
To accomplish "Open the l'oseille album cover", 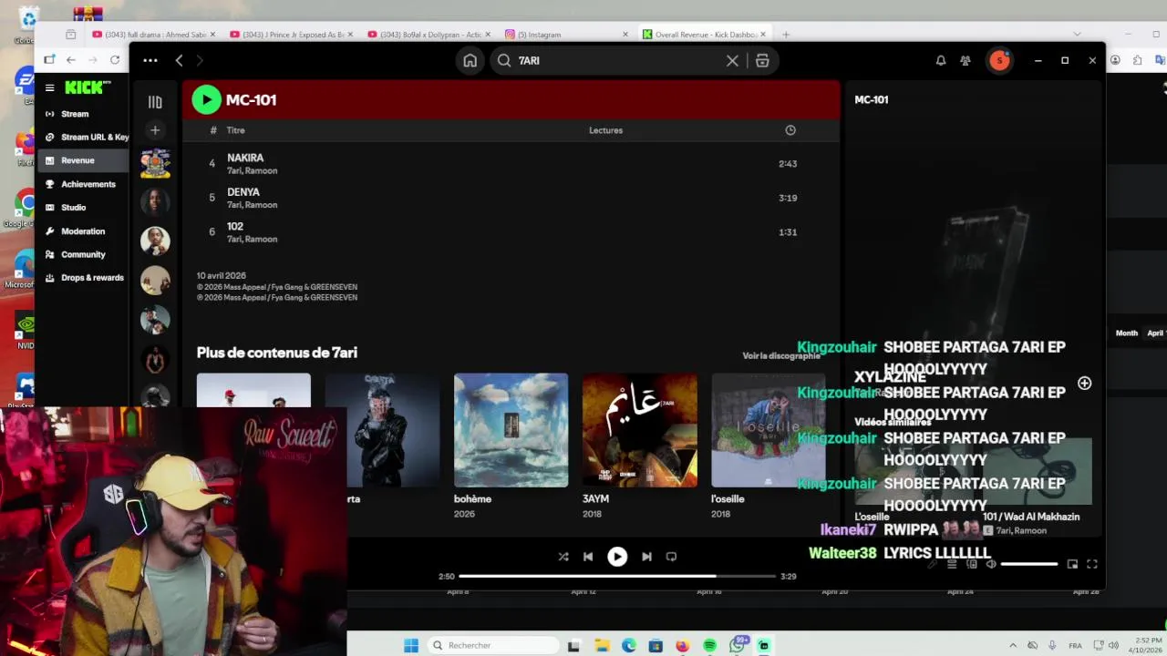I will 769,430.
